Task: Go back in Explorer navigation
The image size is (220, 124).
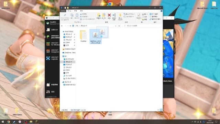Action: click(x=62, y=26)
